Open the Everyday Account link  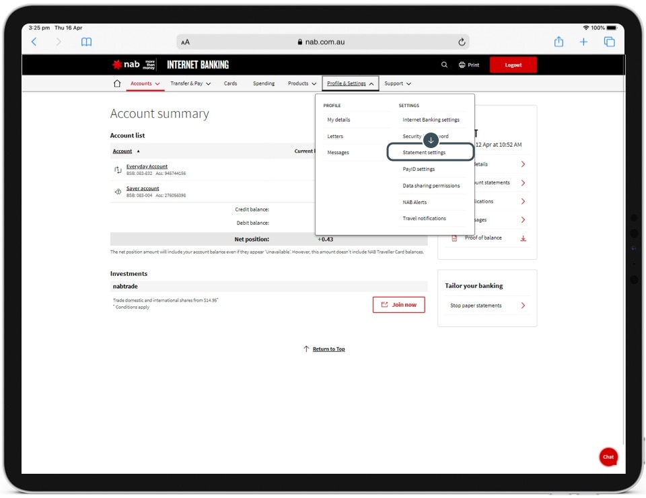click(x=147, y=166)
